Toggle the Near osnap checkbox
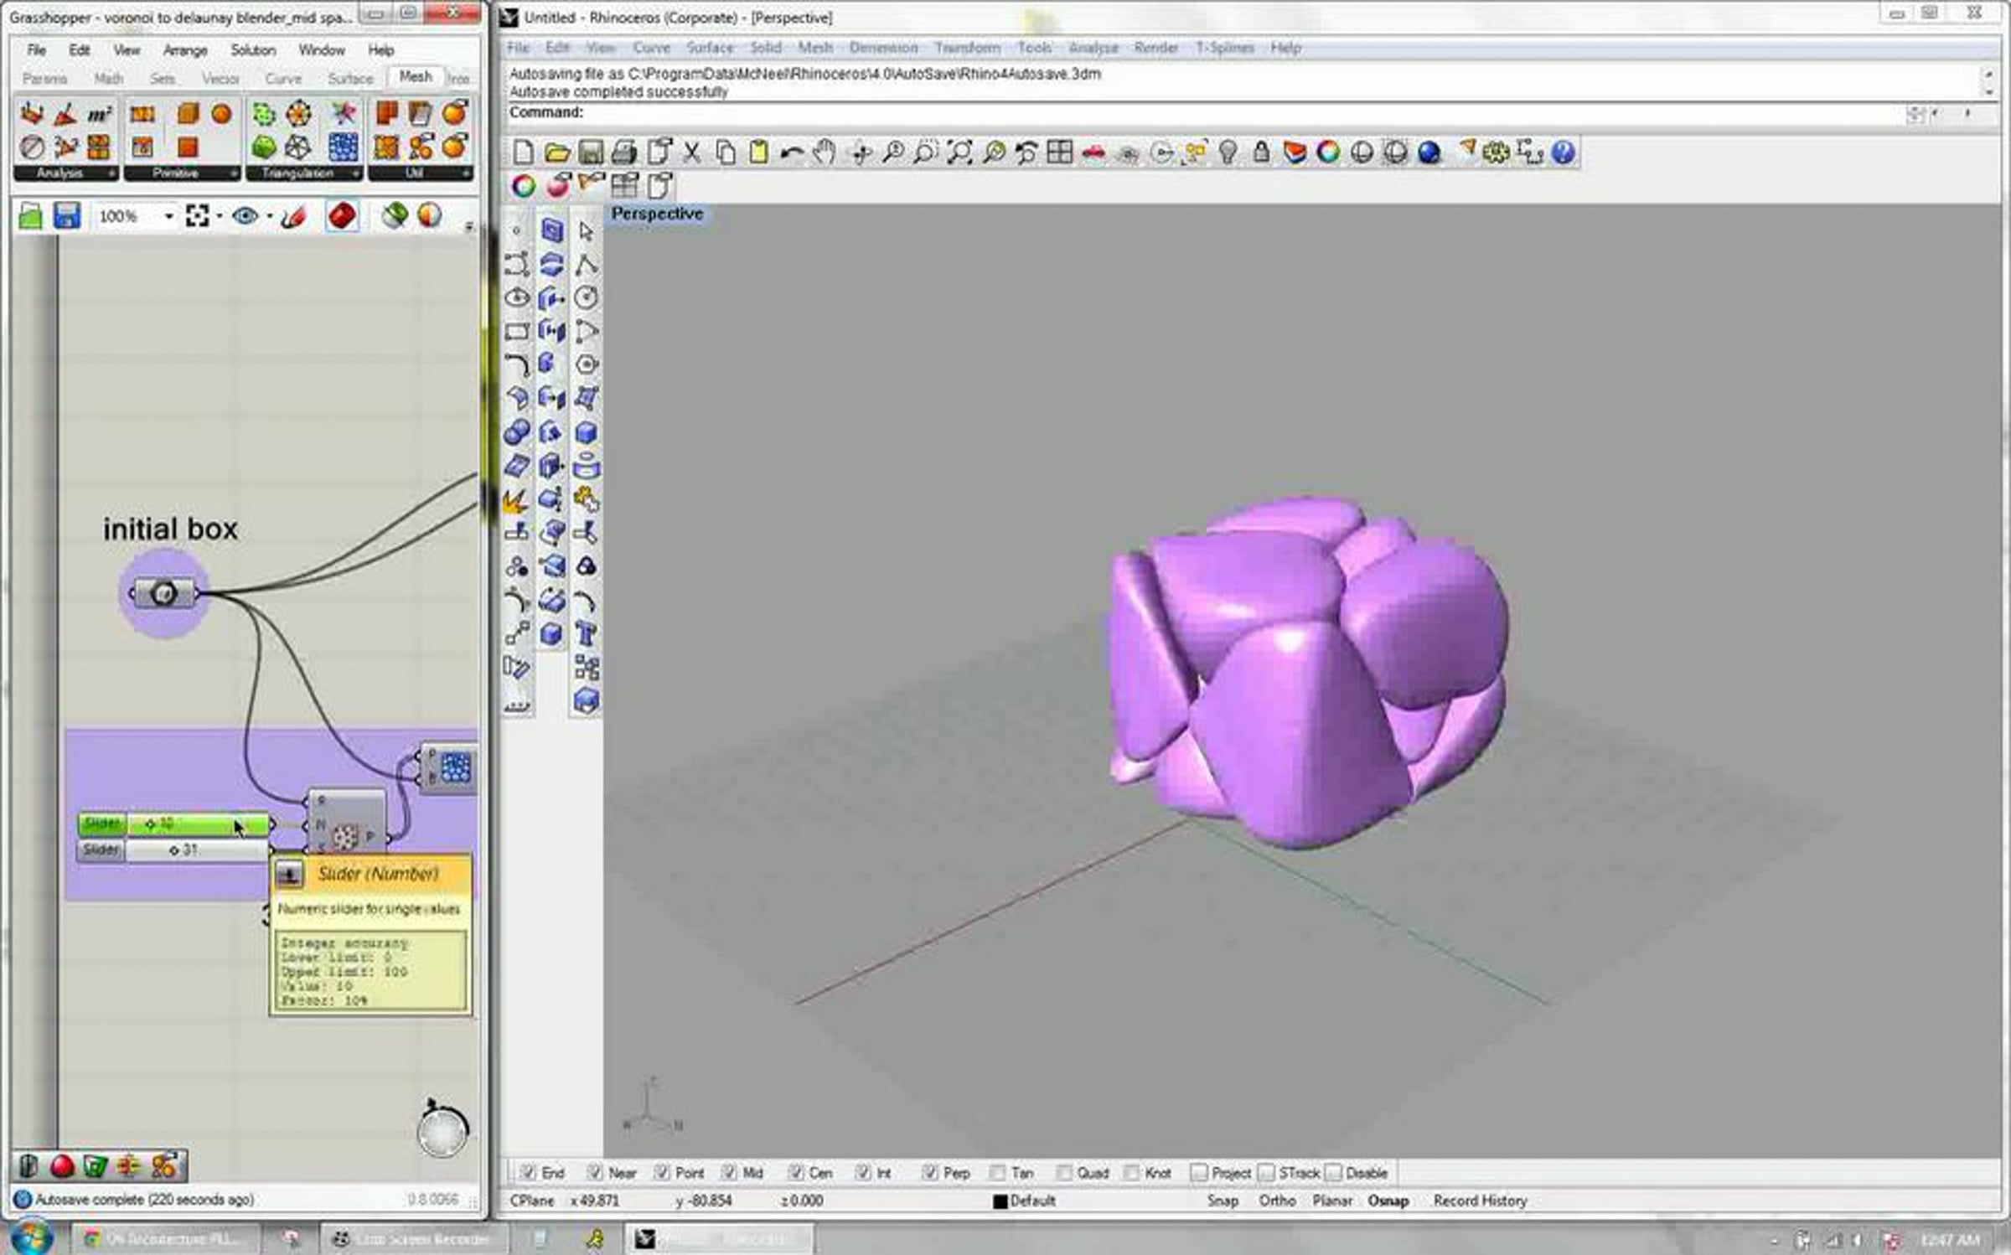 coord(595,1172)
